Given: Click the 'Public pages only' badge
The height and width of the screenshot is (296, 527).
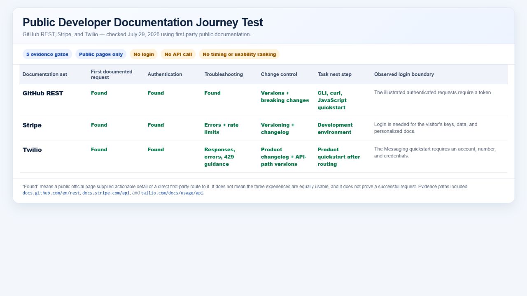Looking at the screenshot, I should tap(101, 54).
